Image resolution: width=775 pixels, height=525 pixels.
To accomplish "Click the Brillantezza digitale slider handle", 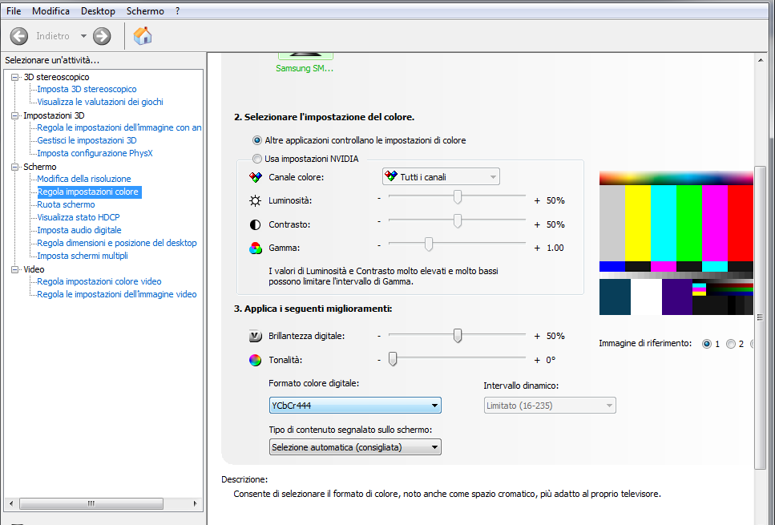I will pos(458,336).
